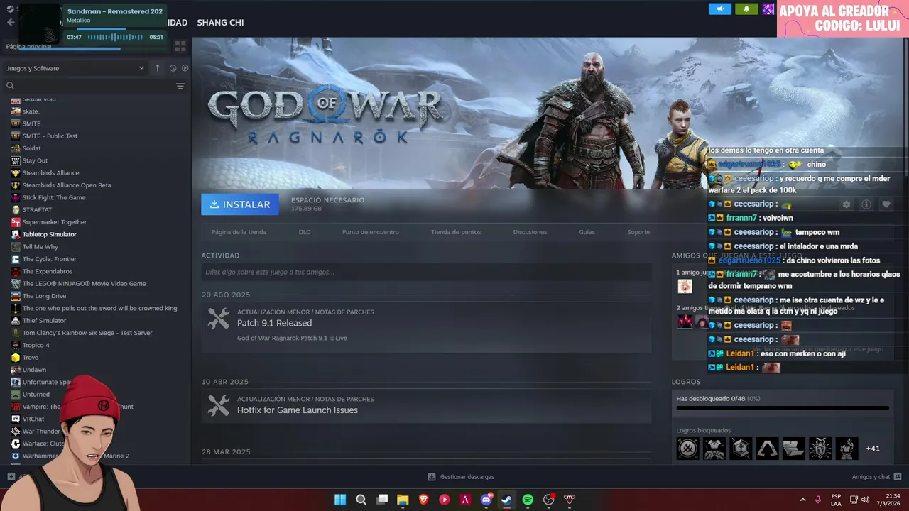Screen dimensions: 909x511
Task: Open the DLC tab
Action: coord(305,232)
